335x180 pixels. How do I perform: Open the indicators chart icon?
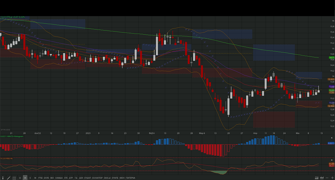coord(317,178)
